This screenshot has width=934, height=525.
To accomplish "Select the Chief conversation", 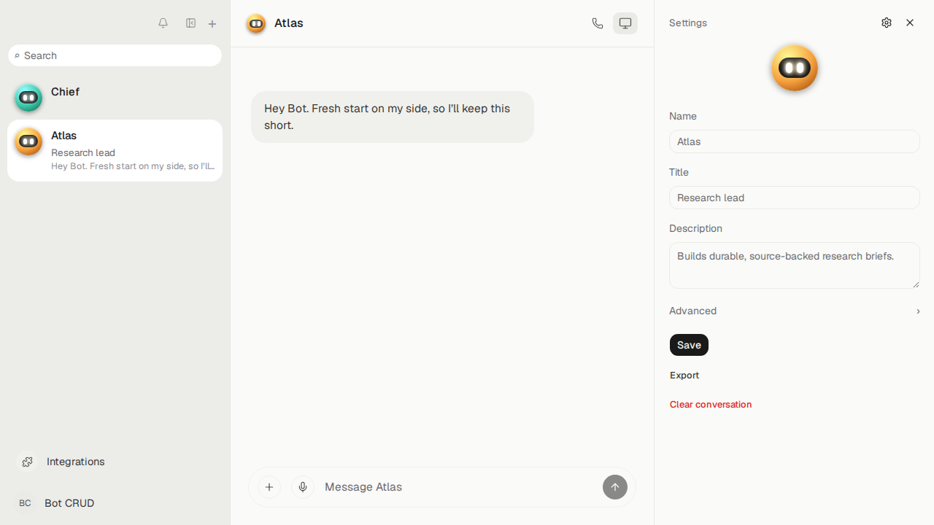I will (115, 98).
